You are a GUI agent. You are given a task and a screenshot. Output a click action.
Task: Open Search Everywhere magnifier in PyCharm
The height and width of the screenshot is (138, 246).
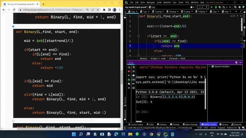click(x=235, y=7)
